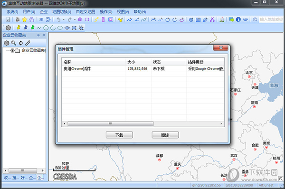Screen dimensions: 285x189
Task: Click the blue info icon
Action: click(x=238, y=19)
